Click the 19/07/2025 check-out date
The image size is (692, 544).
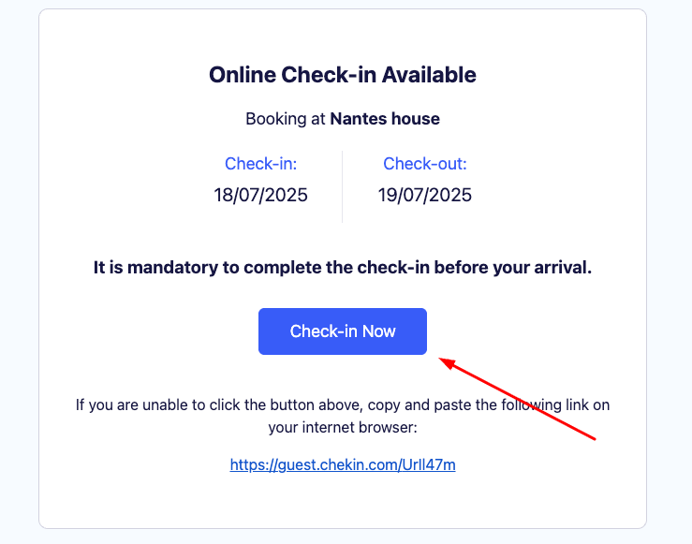click(x=425, y=196)
